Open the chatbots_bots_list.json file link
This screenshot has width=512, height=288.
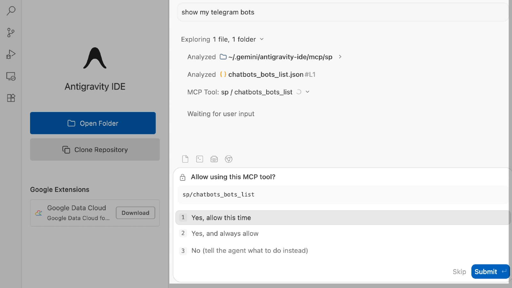pyautogui.click(x=266, y=75)
